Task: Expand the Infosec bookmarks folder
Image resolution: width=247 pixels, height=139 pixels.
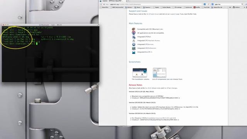Action: click(x=129, y=7)
